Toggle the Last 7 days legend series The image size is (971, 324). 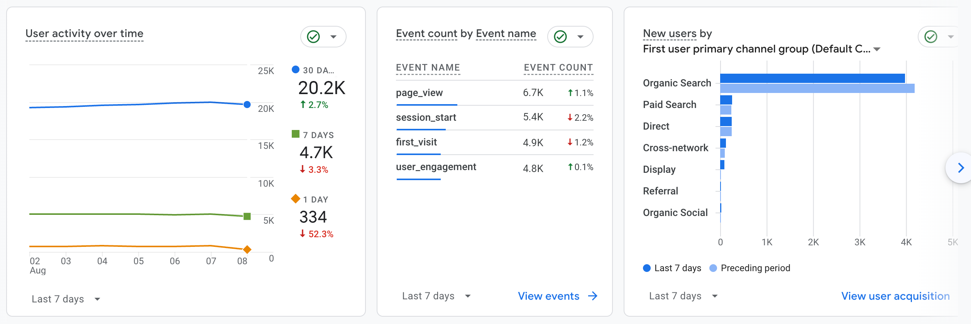point(672,268)
